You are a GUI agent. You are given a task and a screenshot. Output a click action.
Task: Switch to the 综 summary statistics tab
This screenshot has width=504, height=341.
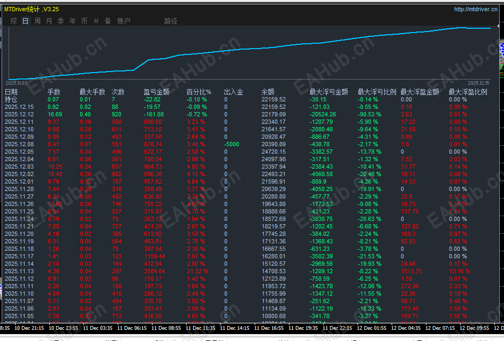point(13,21)
